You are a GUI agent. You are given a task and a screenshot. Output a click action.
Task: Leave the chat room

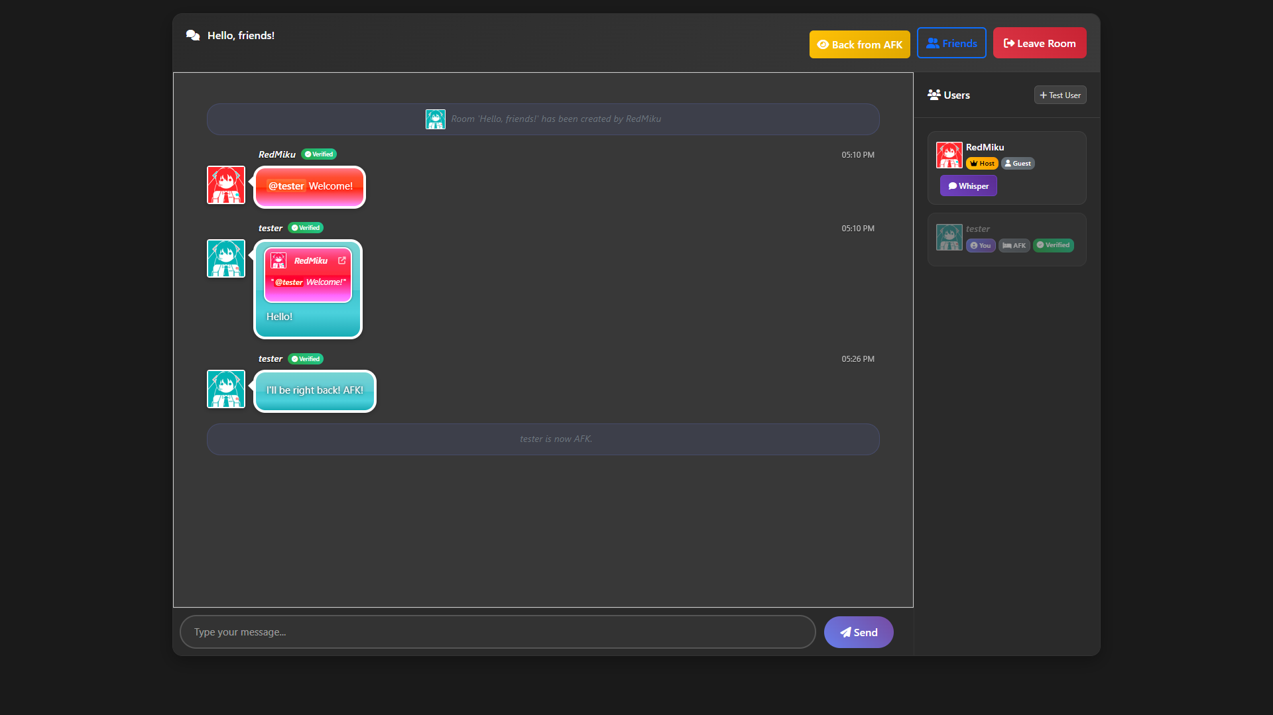1039,43
